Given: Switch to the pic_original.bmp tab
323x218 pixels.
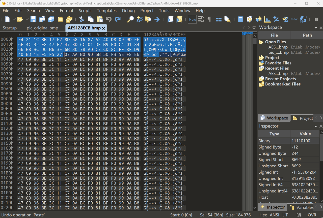Looking at the screenshot, I should point(42,28).
